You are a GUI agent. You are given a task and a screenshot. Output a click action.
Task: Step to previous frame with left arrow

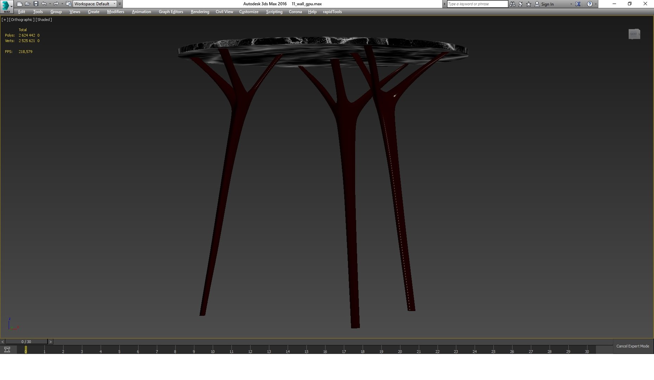(2, 342)
